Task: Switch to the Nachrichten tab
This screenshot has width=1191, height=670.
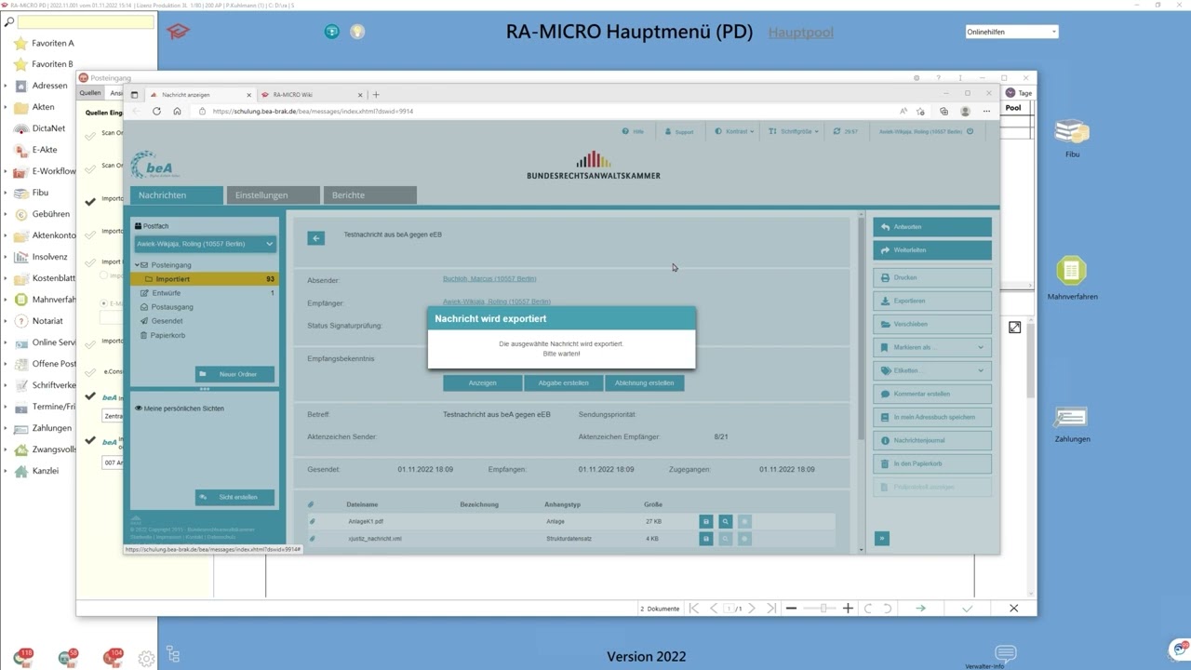Action: pyautogui.click(x=177, y=195)
